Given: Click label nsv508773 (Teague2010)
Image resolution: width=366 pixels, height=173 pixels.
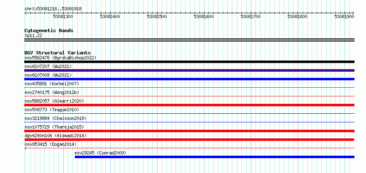Looking at the screenshot, I should 52,110.
